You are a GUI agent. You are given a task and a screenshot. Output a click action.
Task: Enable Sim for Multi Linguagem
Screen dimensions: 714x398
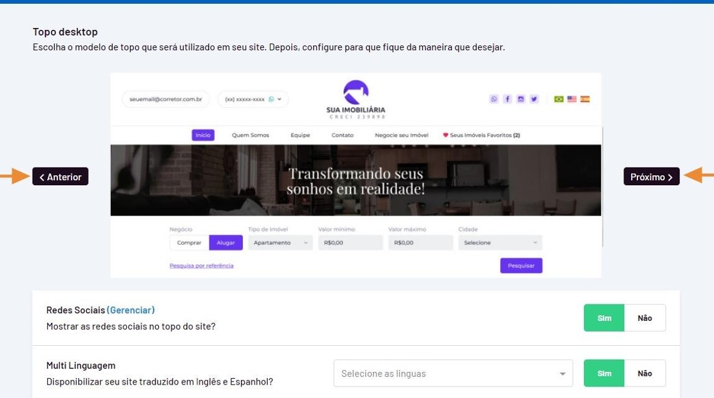pyautogui.click(x=604, y=373)
